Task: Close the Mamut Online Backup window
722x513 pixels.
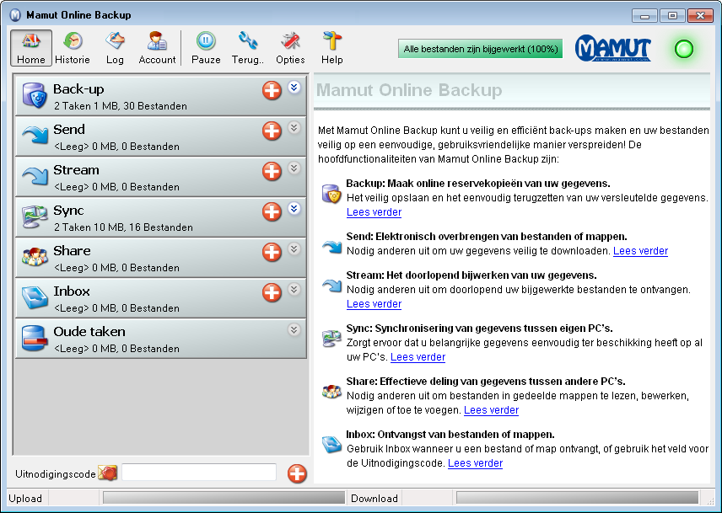Action: [700, 16]
